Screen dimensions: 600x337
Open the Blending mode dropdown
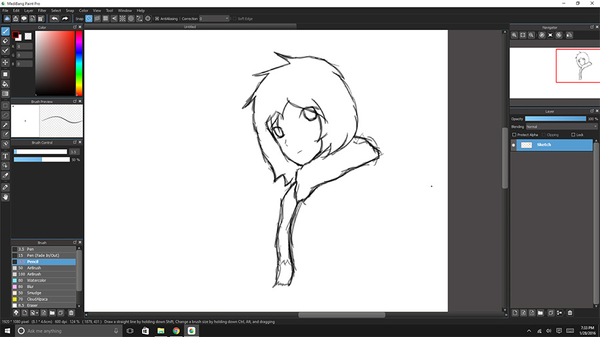[555, 127]
